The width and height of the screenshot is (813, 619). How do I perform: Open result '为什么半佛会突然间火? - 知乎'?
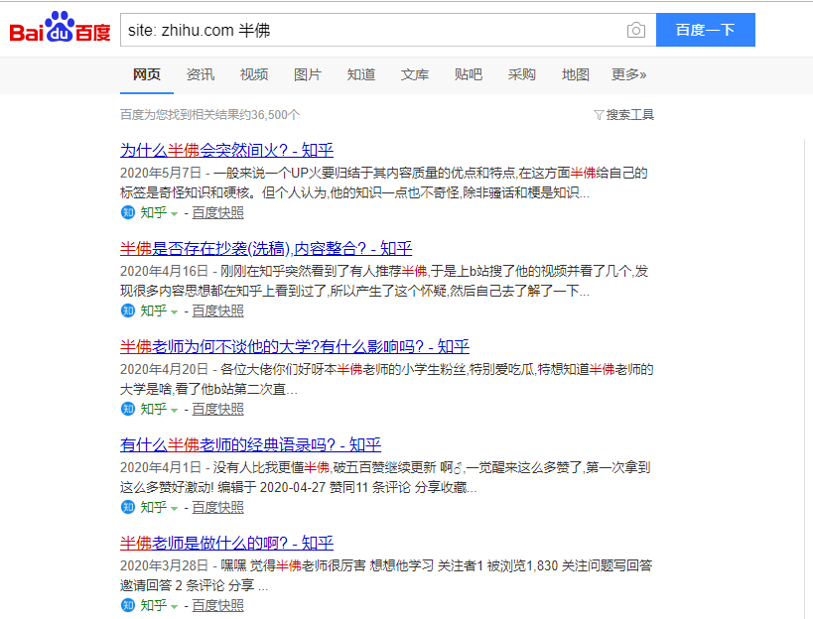[x=226, y=150]
